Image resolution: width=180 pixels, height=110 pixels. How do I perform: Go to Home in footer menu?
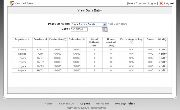(x=49, y=104)
